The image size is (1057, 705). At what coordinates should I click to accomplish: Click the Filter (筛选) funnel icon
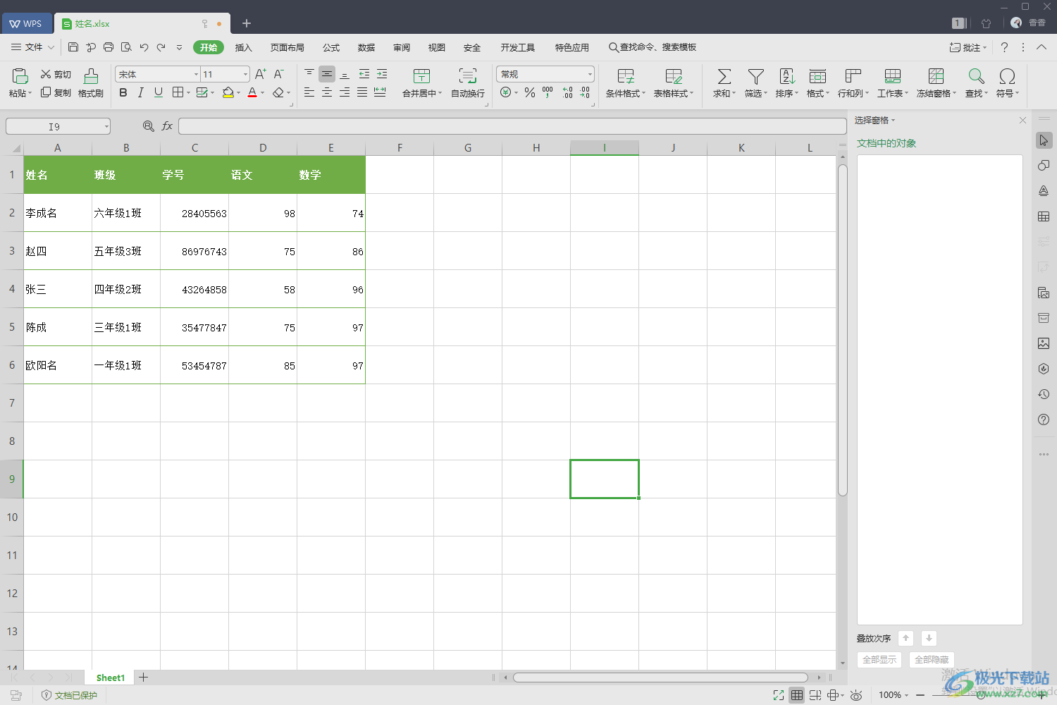[756, 76]
